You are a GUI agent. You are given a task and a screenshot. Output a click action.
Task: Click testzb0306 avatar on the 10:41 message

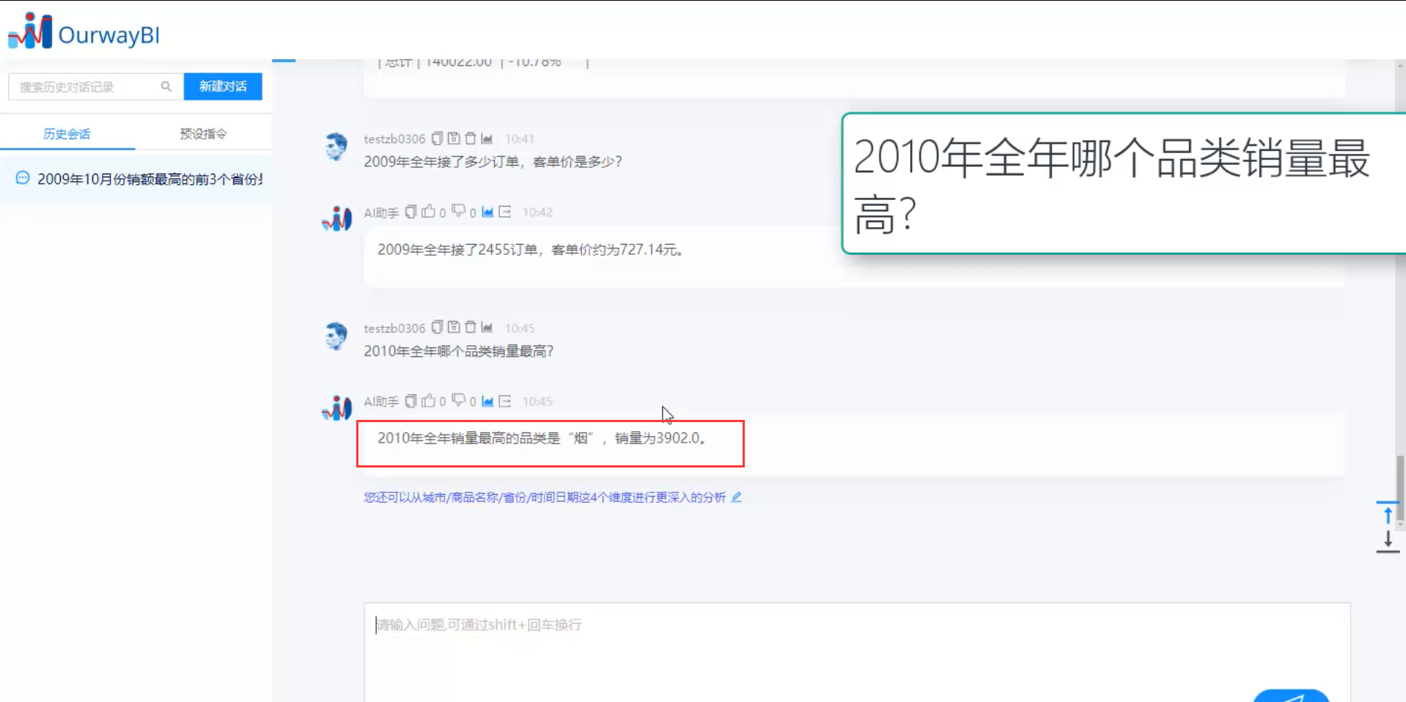point(336,147)
